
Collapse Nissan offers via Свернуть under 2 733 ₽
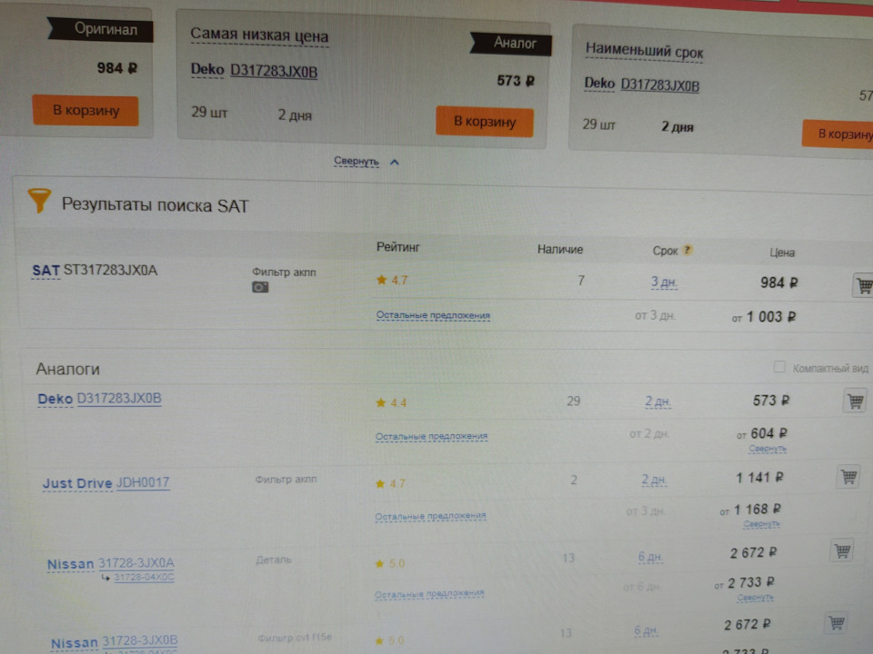[755, 598]
